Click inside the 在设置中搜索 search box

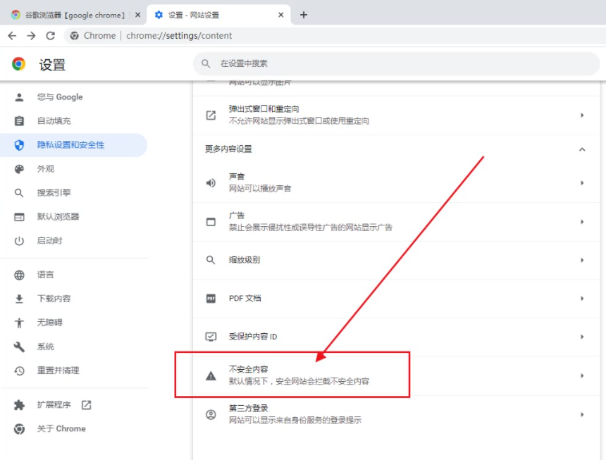click(x=395, y=64)
